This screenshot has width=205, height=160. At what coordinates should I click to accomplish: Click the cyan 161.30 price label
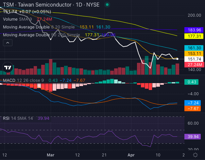coord(194,48)
